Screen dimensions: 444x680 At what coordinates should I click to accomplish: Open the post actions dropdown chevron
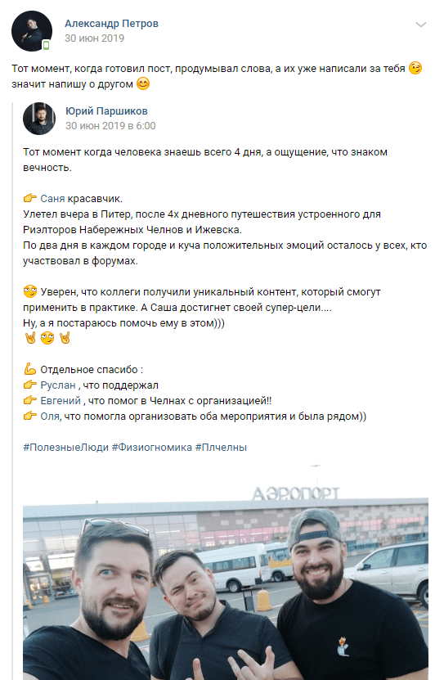(421, 25)
